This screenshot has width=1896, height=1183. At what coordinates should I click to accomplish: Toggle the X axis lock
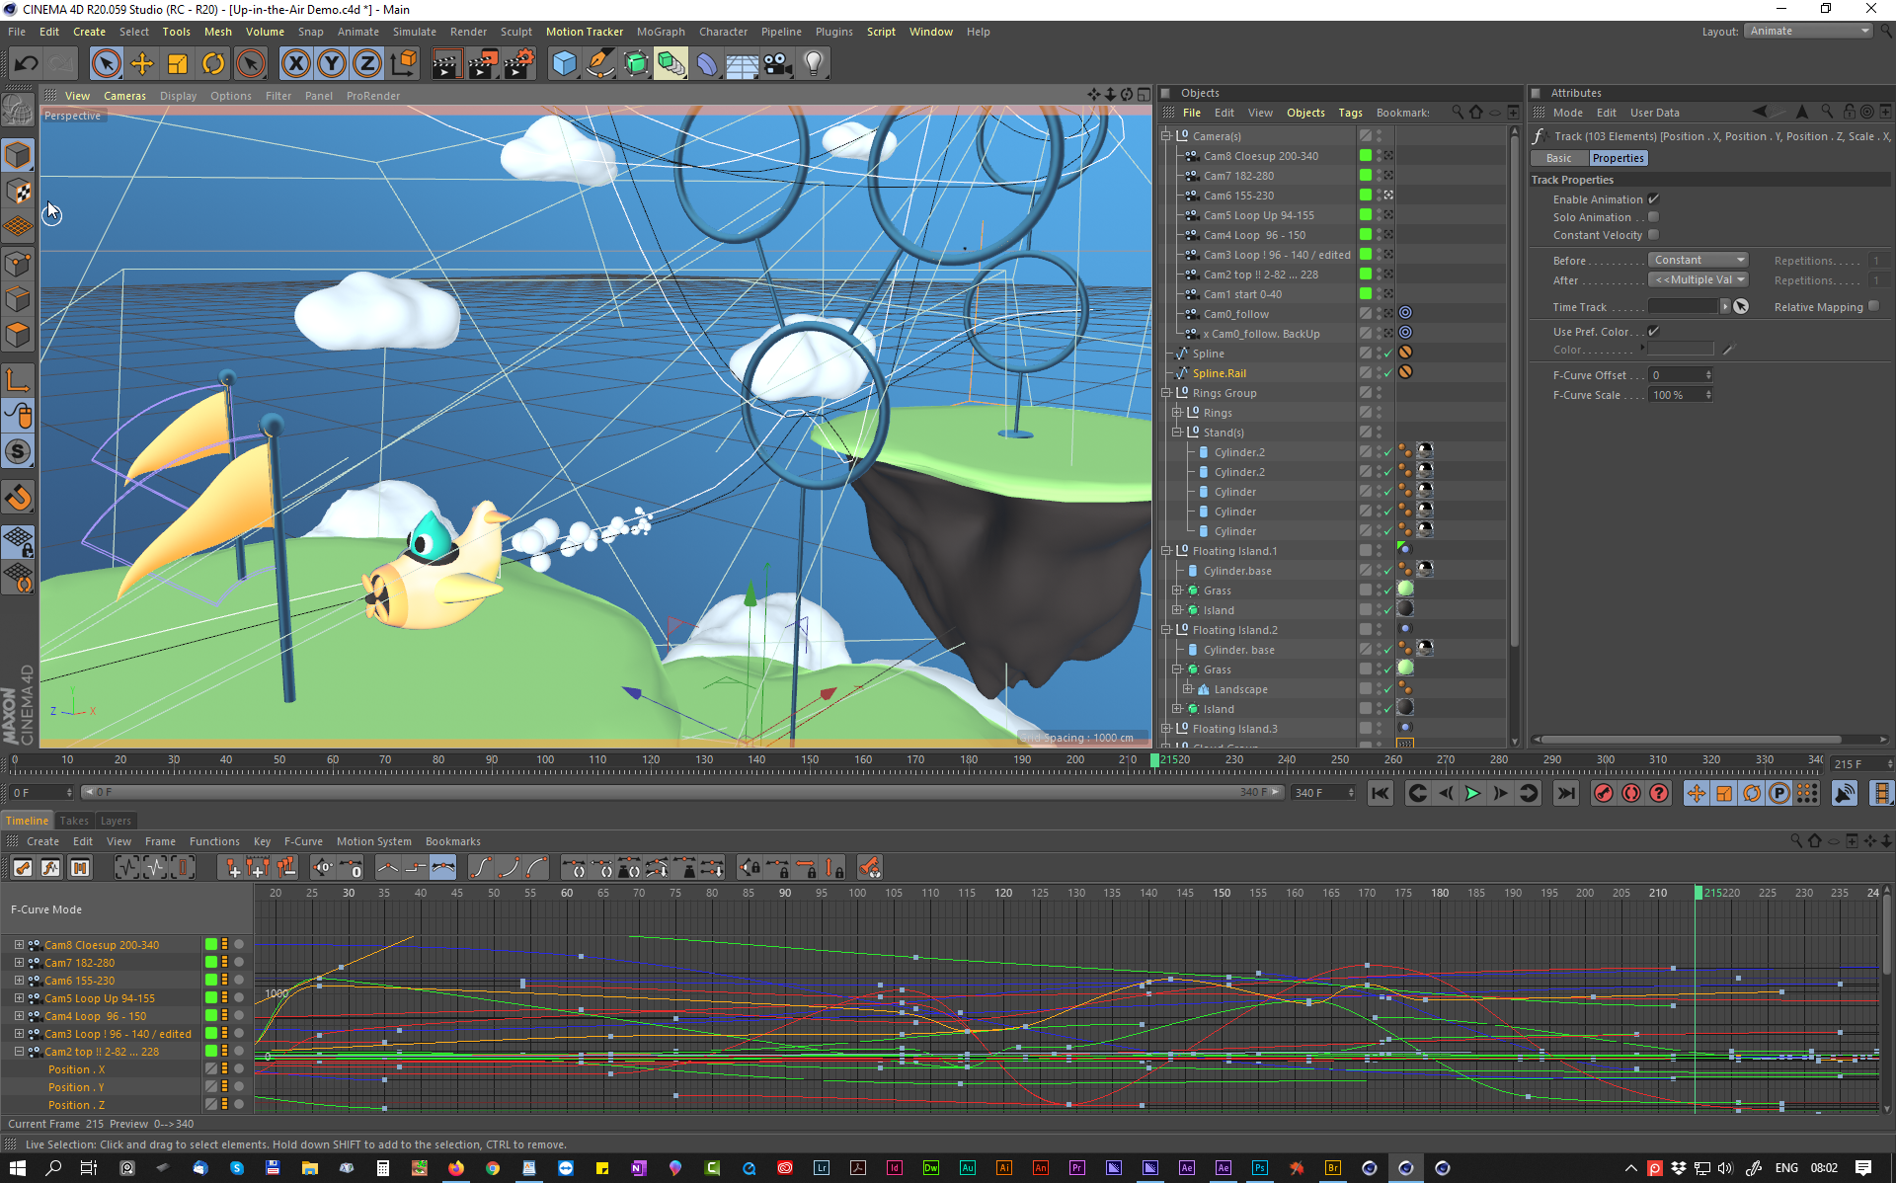tap(295, 64)
